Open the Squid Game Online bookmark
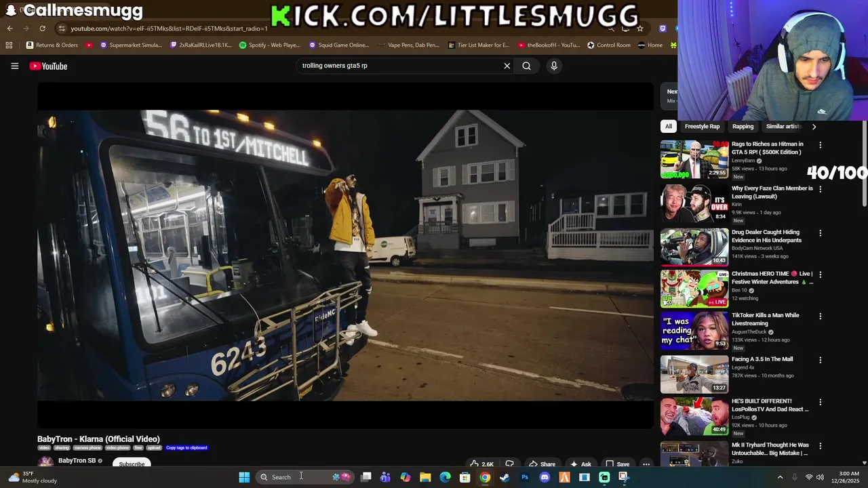The width and height of the screenshot is (868, 488). tap(338, 45)
